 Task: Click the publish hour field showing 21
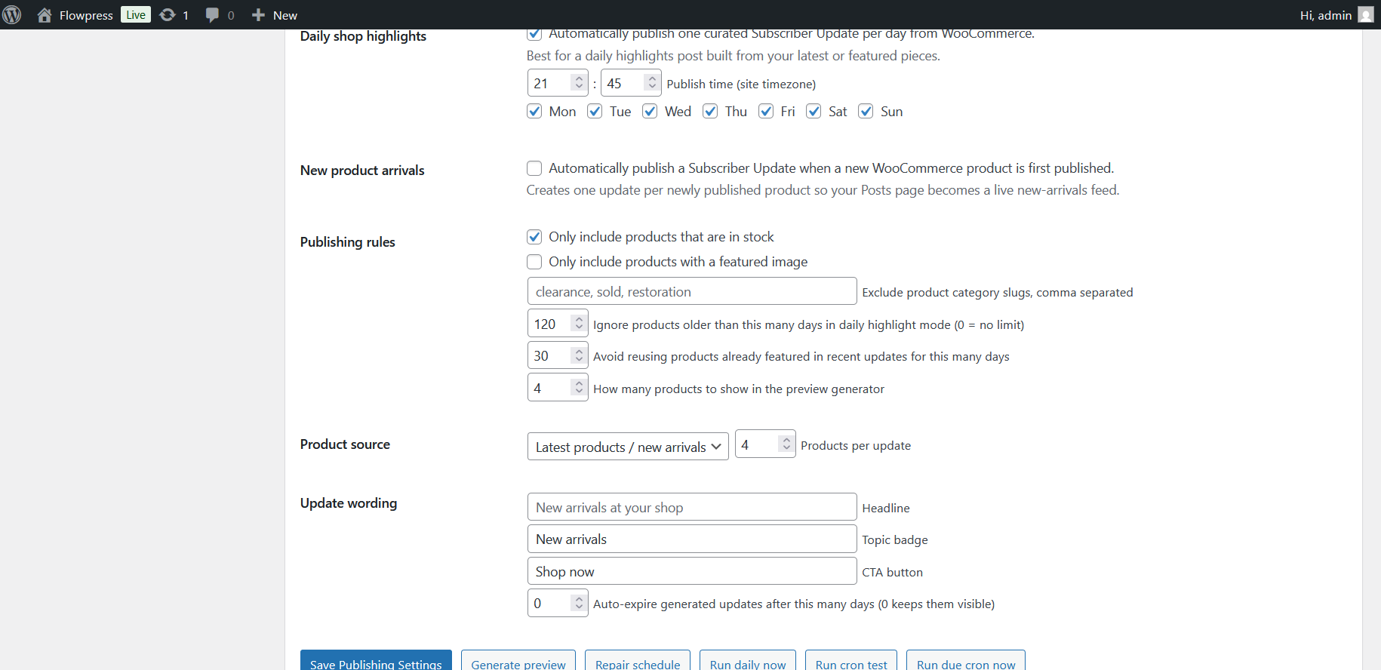pyautogui.click(x=558, y=83)
